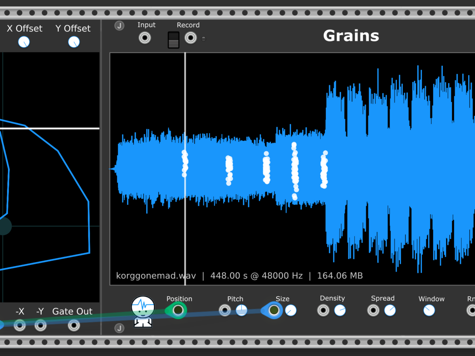The image size is (475, 356).
Task: Adjust the Density knob
Action: tap(340, 311)
